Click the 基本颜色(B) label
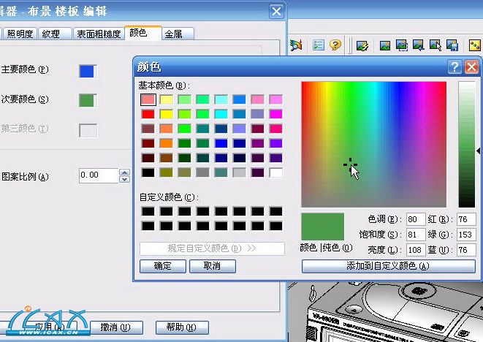This screenshot has height=342, width=483. [x=164, y=85]
